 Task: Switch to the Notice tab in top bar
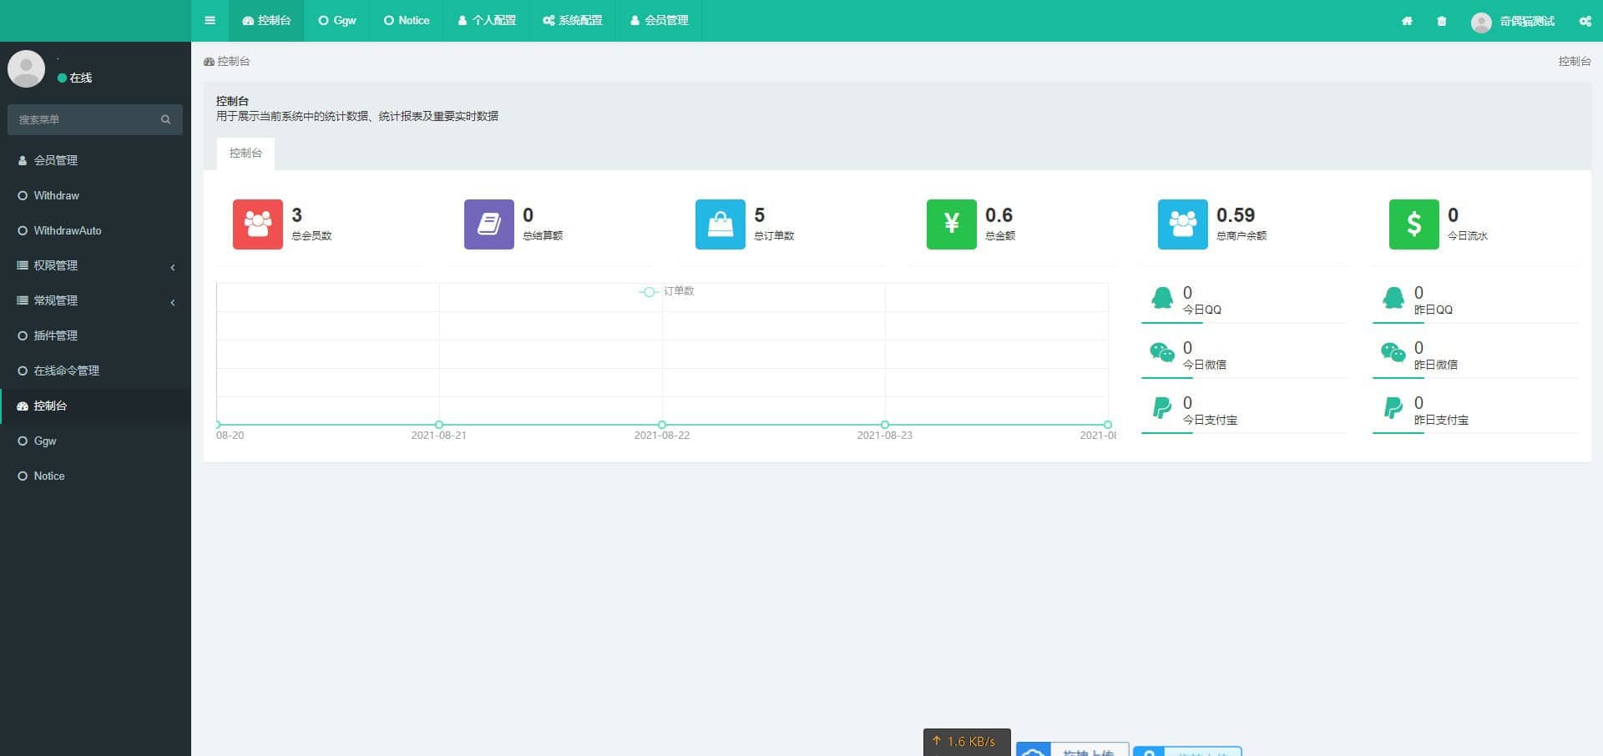click(x=407, y=21)
